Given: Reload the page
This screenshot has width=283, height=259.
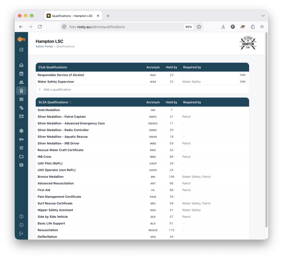Looking at the screenshot, I should pos(40,27).
